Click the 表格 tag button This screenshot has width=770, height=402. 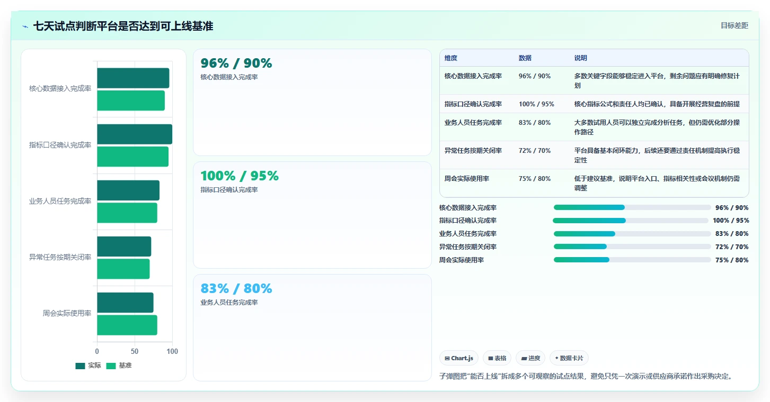tap(497, 358)
